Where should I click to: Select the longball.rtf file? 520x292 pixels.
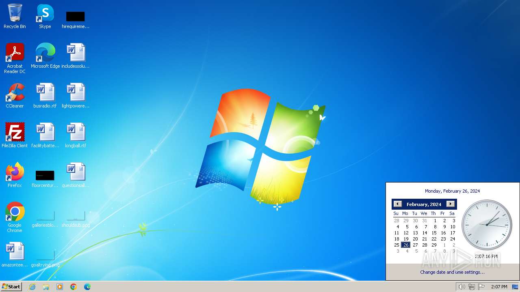tap(76, 135)
